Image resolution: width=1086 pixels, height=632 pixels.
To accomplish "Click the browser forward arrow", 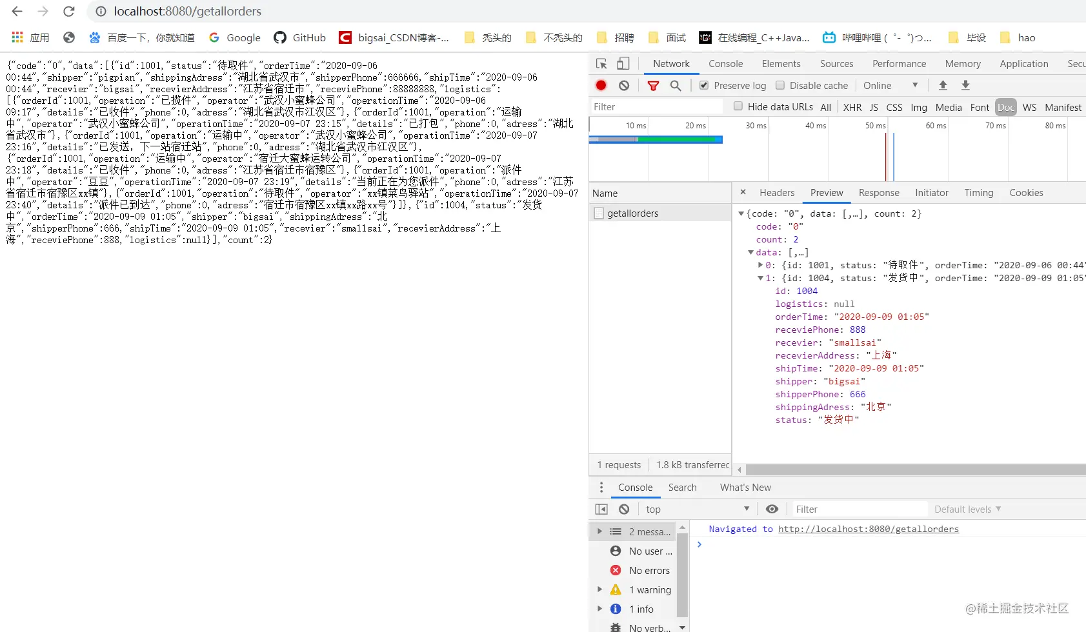I will coord(43,12).
